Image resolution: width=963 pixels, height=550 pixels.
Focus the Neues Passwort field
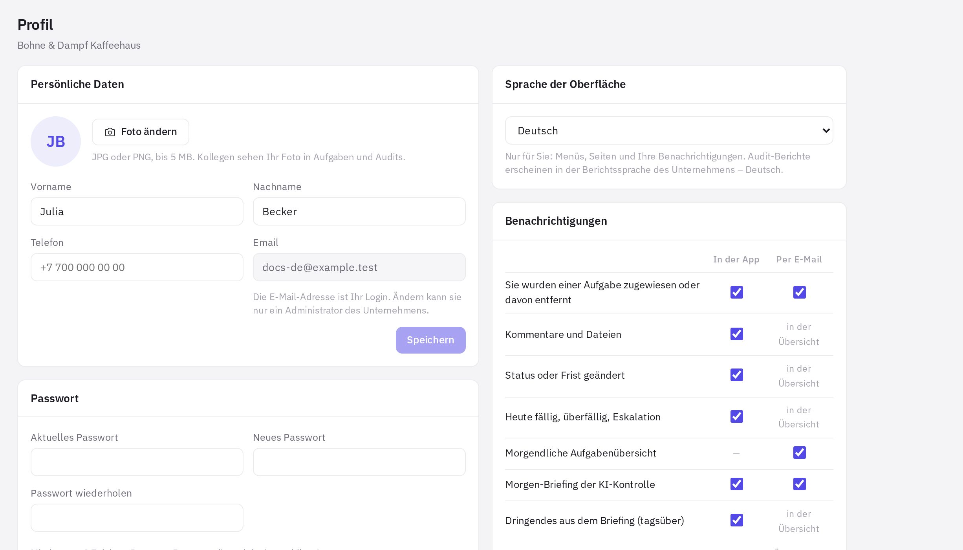coord(359,462)
